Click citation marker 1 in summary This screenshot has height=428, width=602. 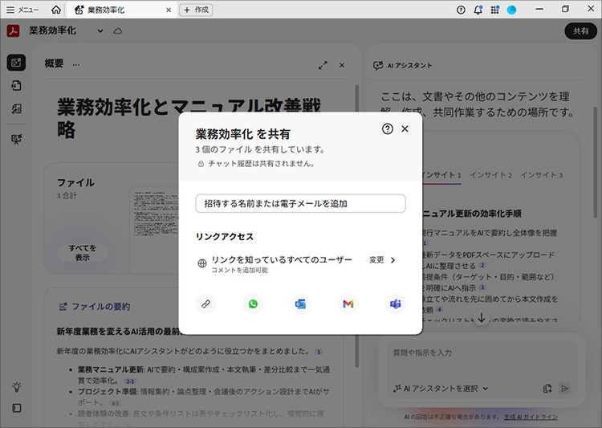coord(319,352)
